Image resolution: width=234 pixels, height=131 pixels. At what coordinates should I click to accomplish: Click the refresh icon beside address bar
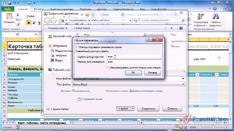[x=135, y=20]
